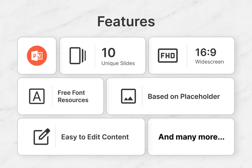Click the divider beside the image placeholder icon
The width and height of the screenshot is (252, 168).
[142, 96]
